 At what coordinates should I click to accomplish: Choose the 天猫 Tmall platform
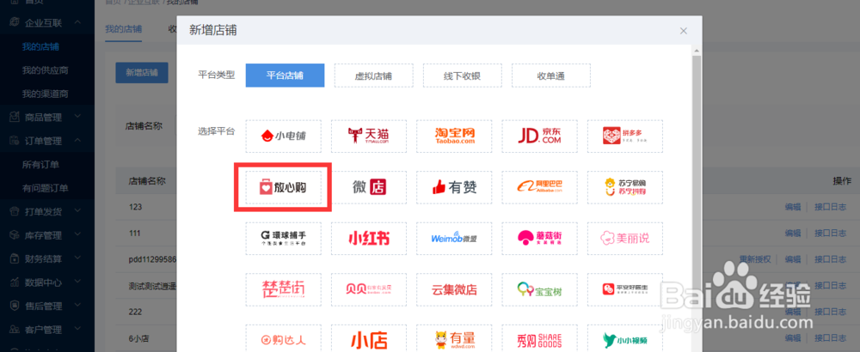pos(369,137)
